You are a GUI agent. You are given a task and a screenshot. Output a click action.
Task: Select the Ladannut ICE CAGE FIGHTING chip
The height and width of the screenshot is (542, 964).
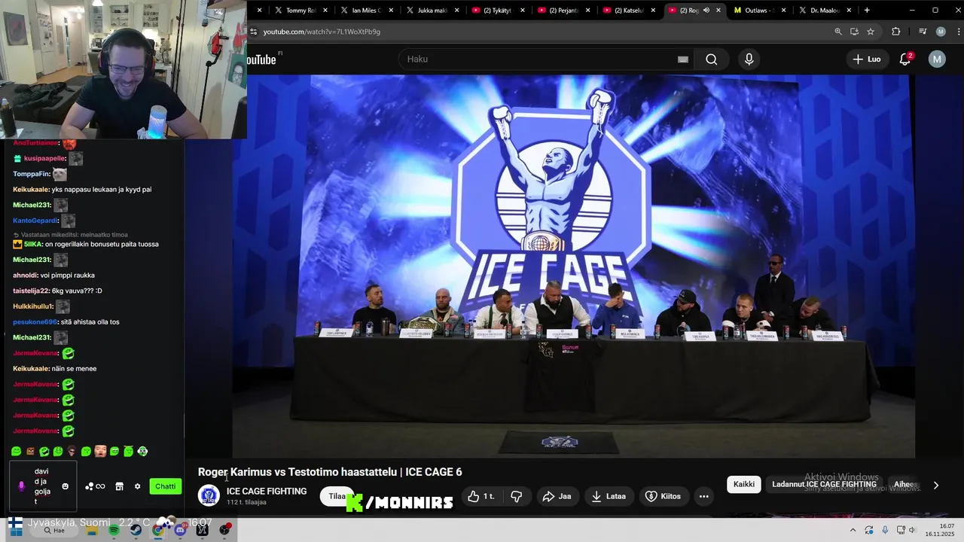(x=824, y=484)
